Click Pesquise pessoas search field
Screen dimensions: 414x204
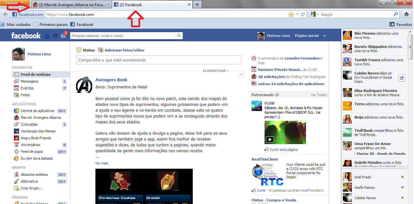(123, 36)
